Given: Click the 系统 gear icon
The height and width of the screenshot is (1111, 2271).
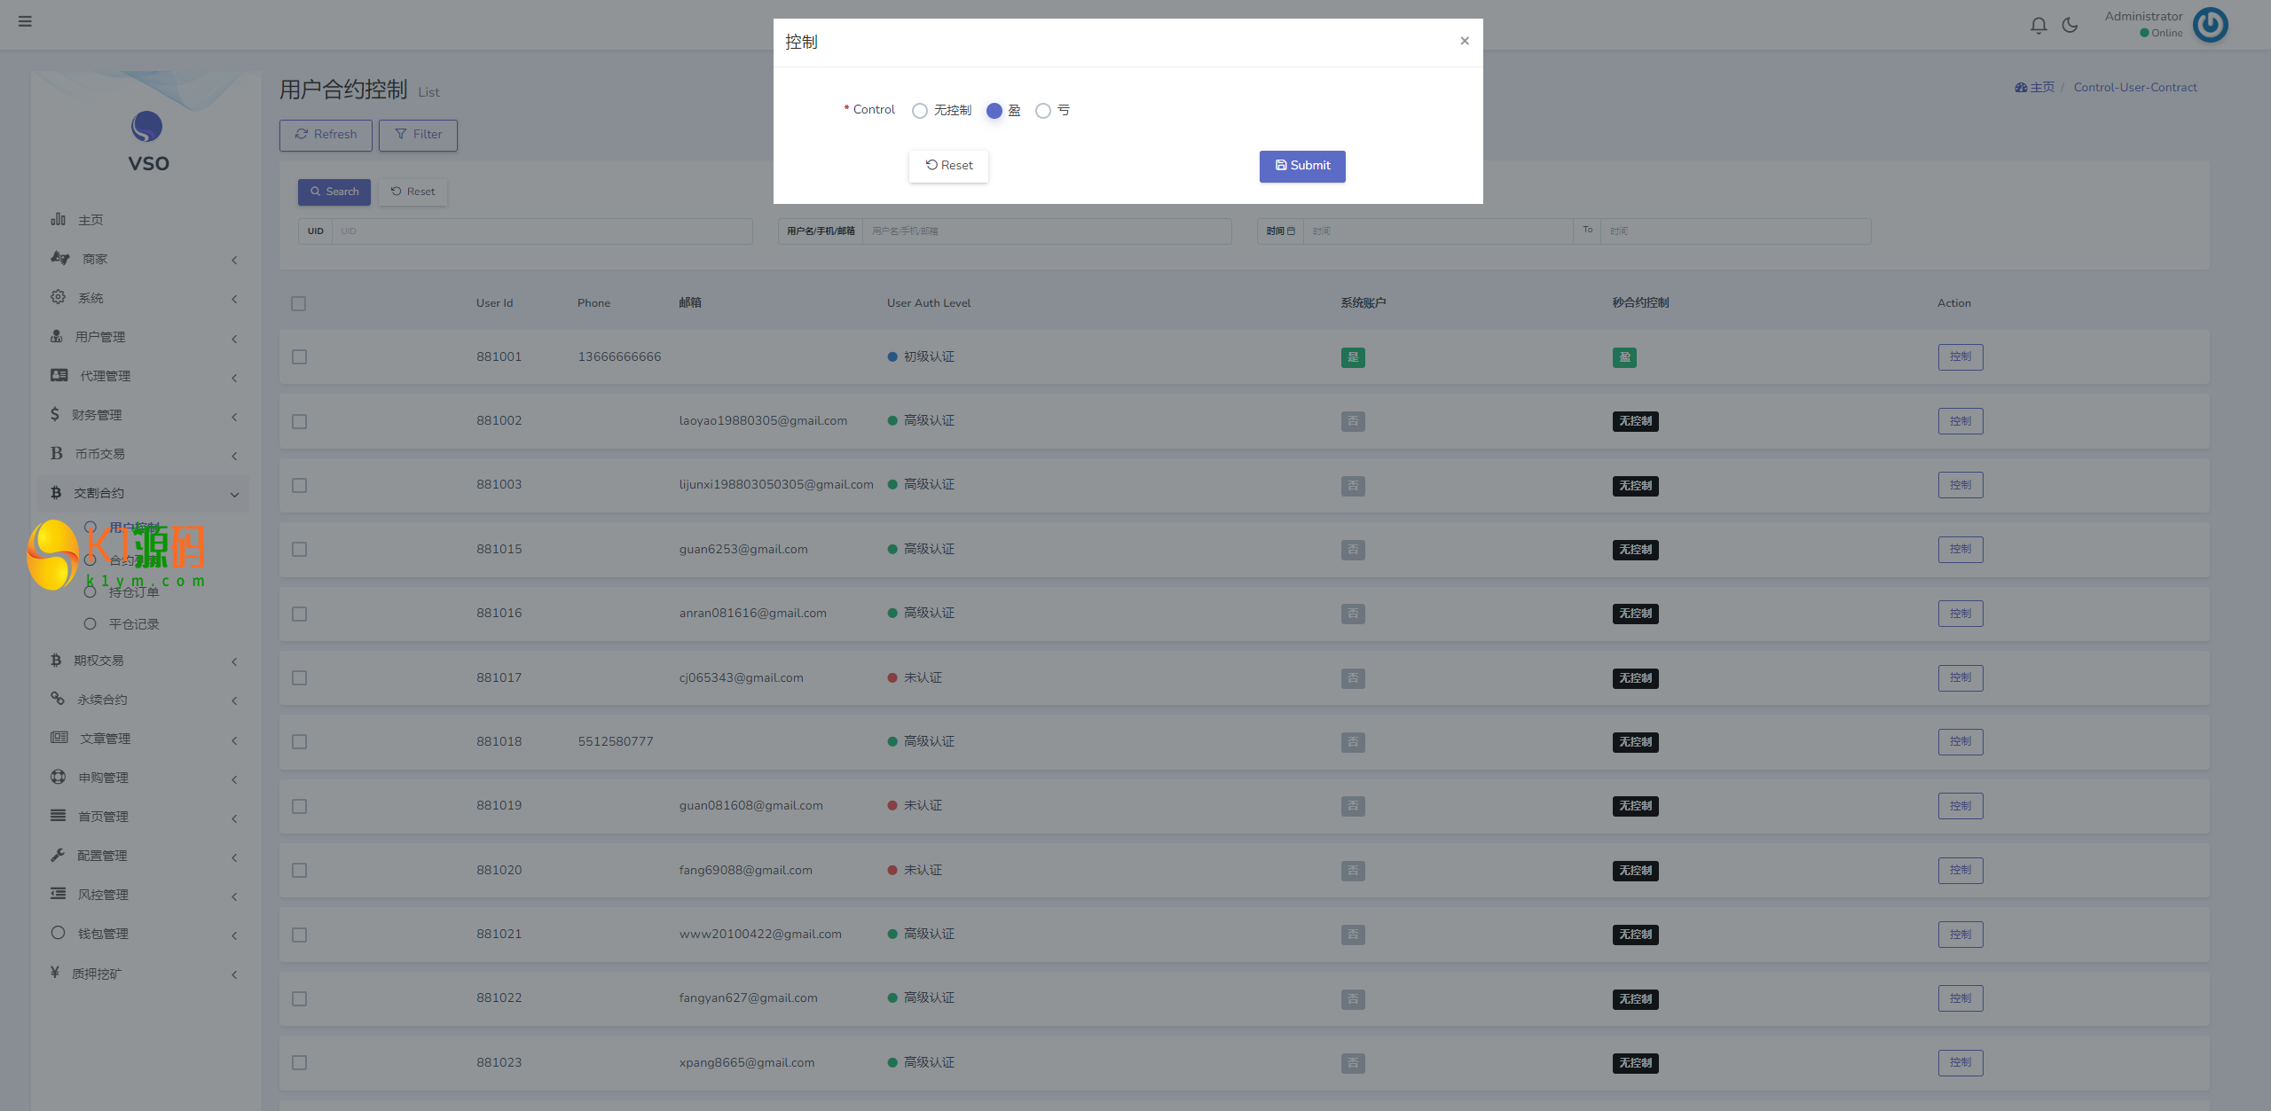Looking at the screenshot, I should (x=58, y=297).
